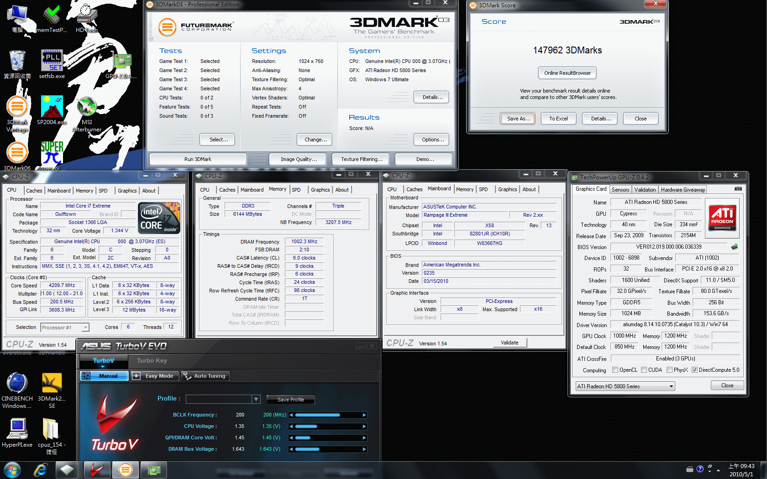The width and height of the screenshot is (767, 479).
Task: Select the Computer icon on desktop
Action: point(17,18)
